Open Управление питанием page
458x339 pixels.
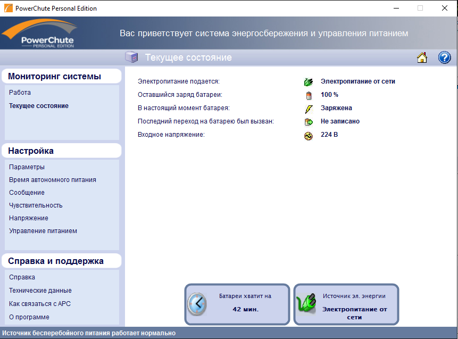point(43,231)
